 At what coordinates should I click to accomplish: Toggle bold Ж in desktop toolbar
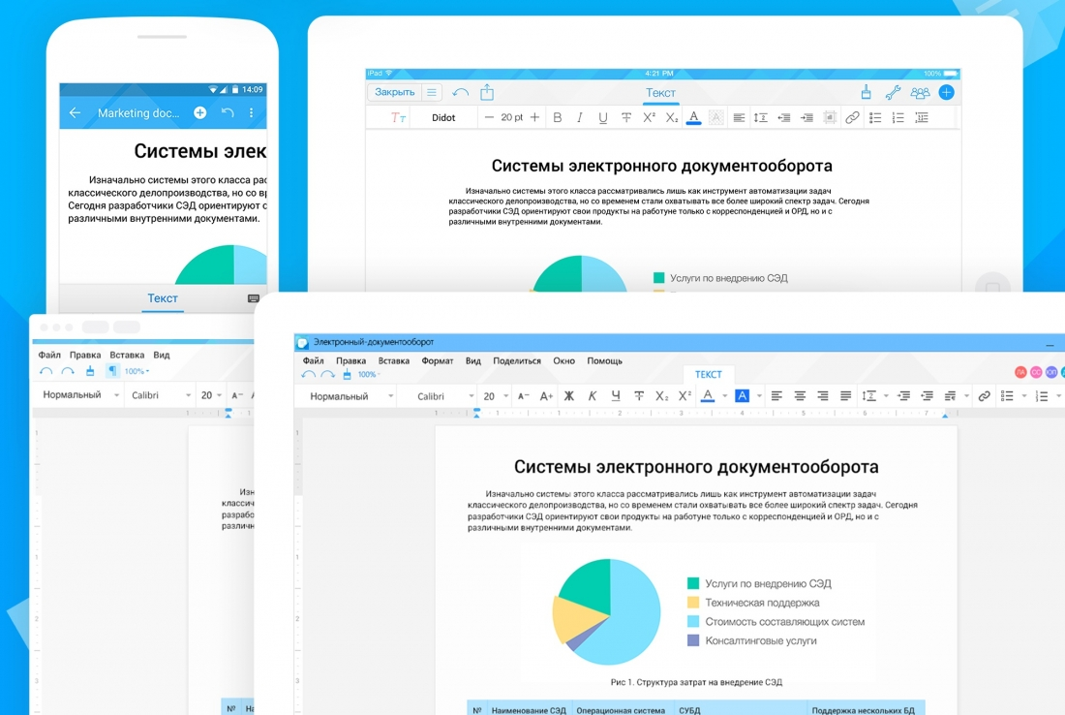click(x=569, y=396)
